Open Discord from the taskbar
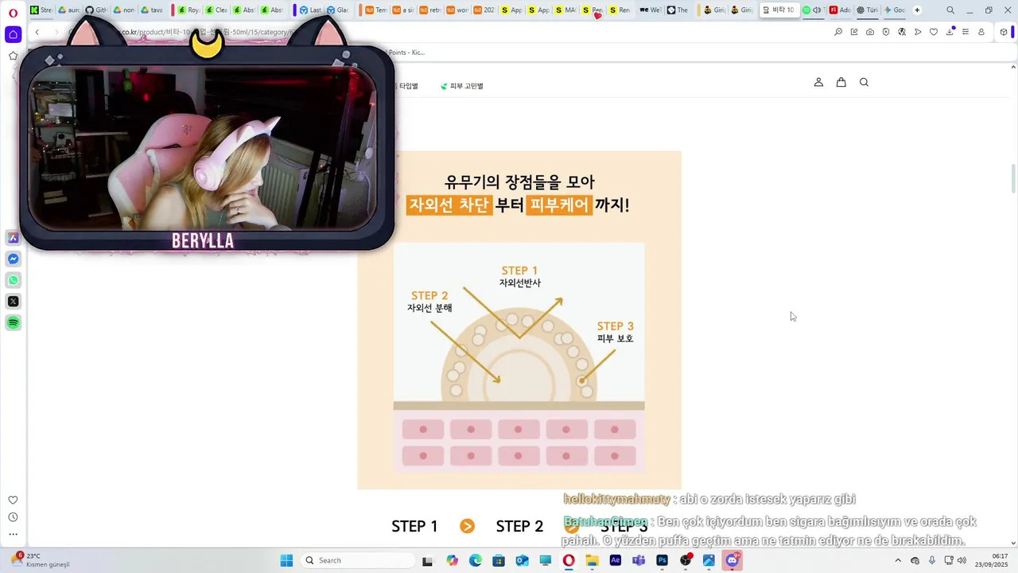The height and width of the screenshot is (573, 1018). (732, 560)
